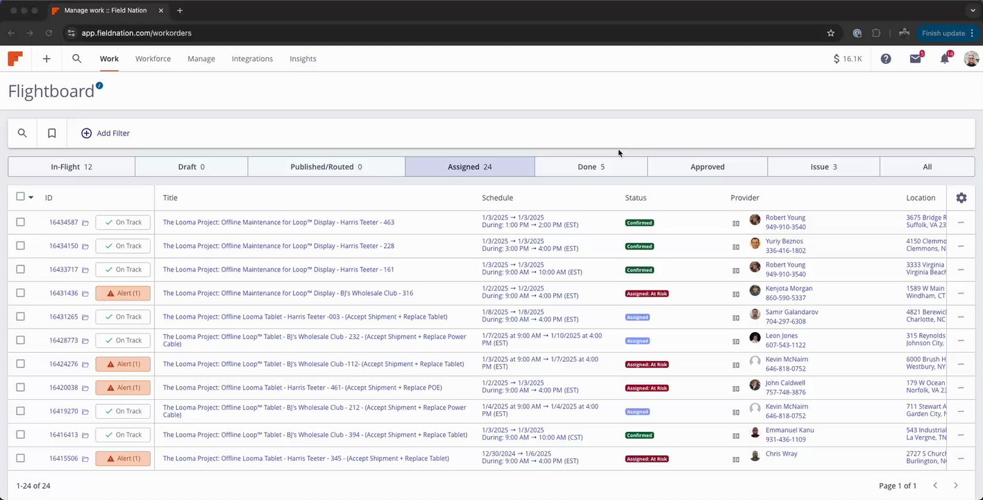Screen dimensions: 983x500
Task: Expand bulk select dropdown arrow in header
Action: pos(31,198)
